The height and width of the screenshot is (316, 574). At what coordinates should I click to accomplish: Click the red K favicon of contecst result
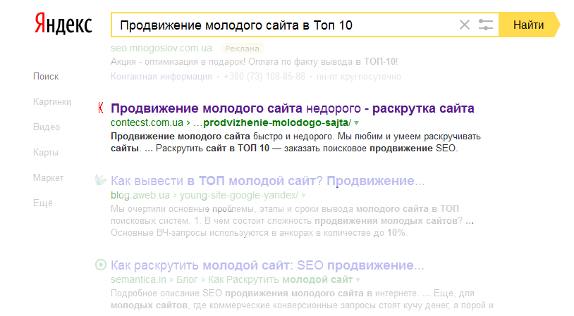[100, 108]
